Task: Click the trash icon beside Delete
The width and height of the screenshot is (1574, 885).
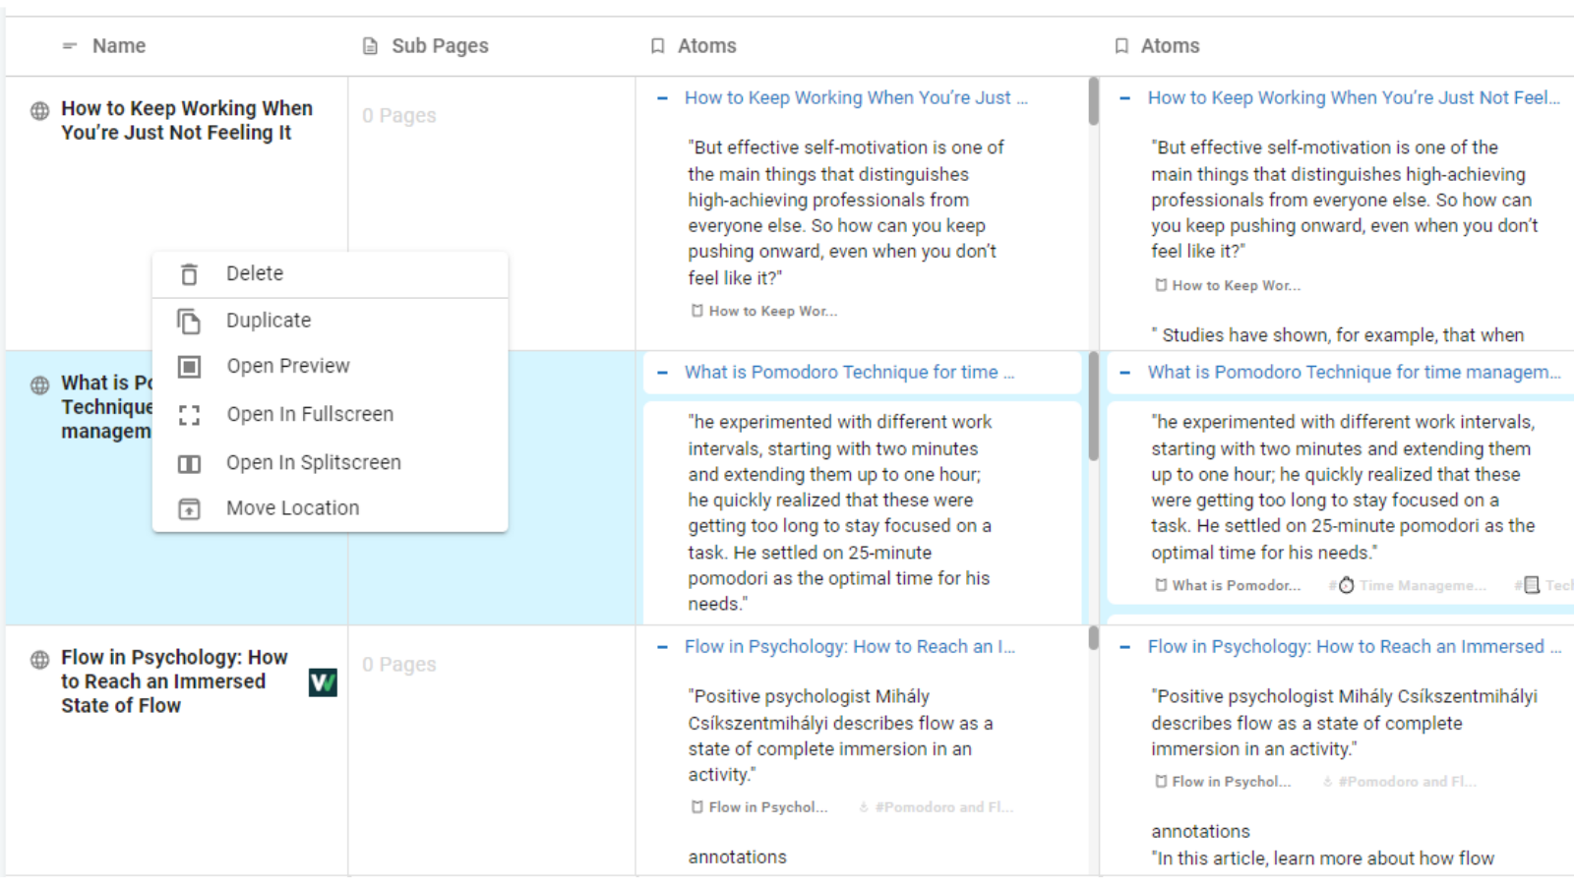Action: 189,274
